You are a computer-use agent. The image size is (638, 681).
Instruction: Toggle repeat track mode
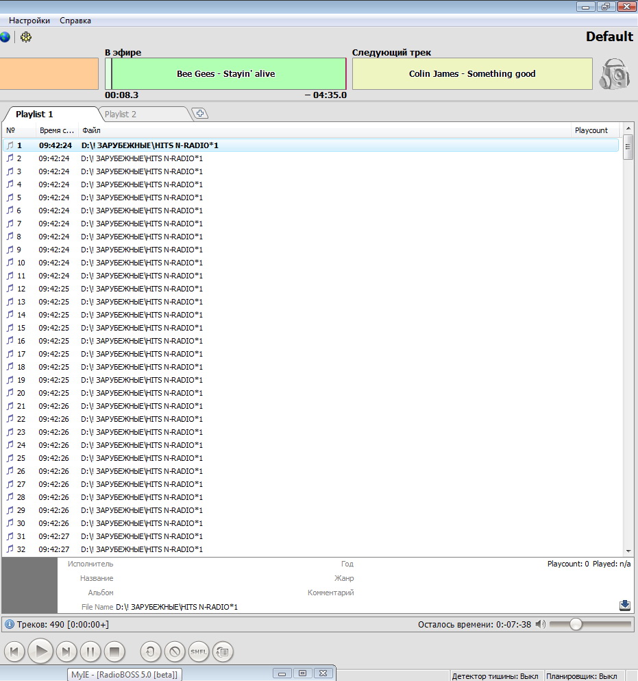pos(151,652)
